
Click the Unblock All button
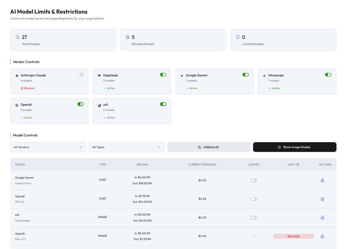[208, 147]
